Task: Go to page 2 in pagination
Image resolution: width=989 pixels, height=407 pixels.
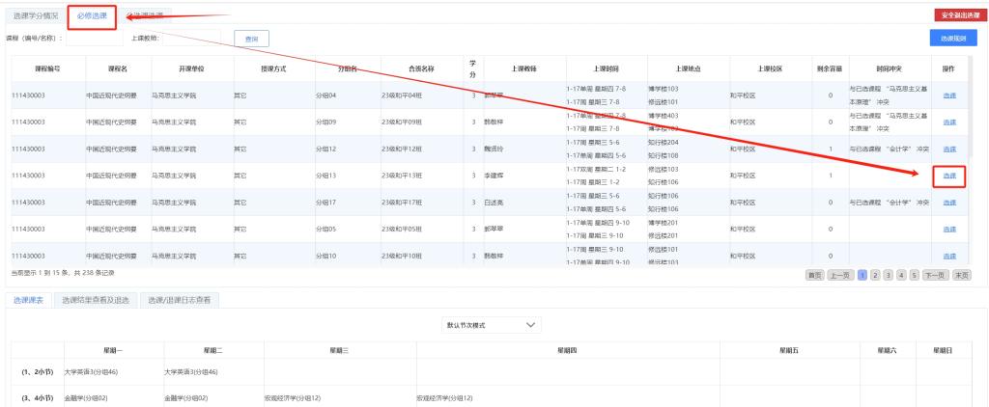Action: point(877,274)
